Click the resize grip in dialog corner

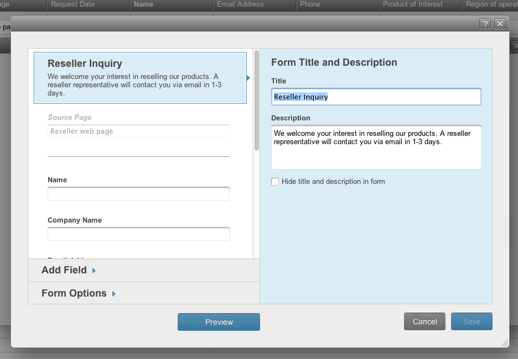pyautogui.click(x=504, y=343)
